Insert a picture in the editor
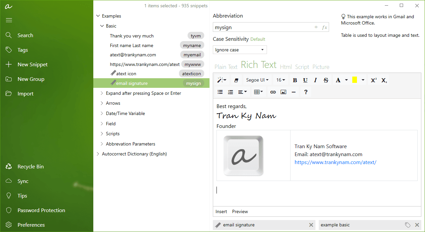Screen dimensions: 425x232 (283, 92)
